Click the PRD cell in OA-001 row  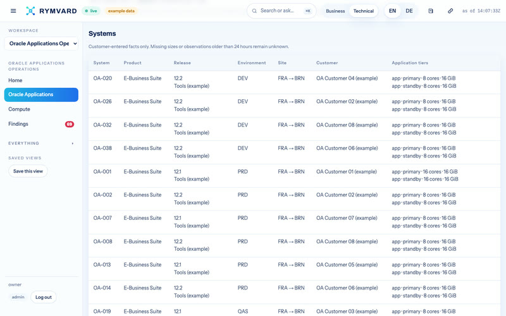pyautogui.click(x=243, y=171)
